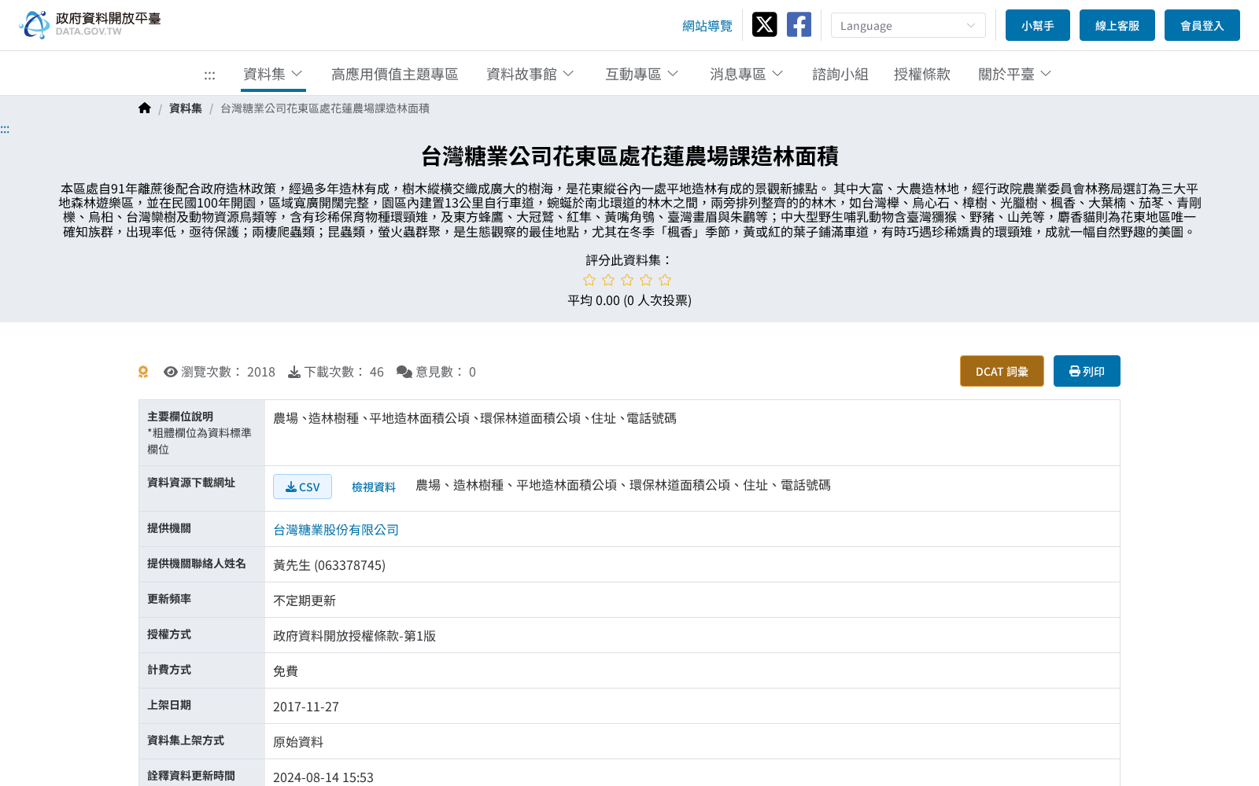Open 台灣糖業股份有限公司 provider link

pos(336,530)
